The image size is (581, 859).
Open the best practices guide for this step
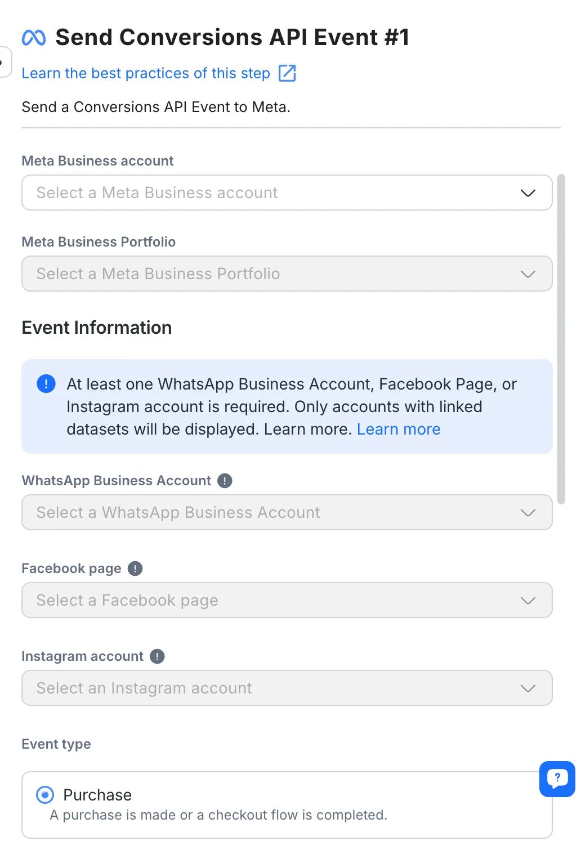pos(146,73)
